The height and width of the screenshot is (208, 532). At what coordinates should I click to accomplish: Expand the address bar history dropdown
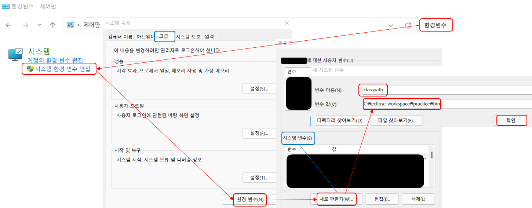391,25
